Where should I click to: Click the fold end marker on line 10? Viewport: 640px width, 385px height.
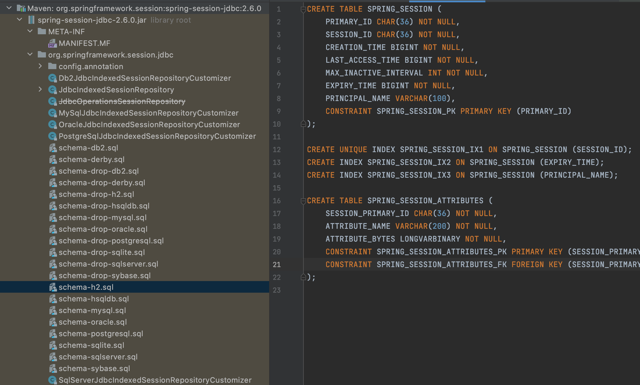[303, 124]
